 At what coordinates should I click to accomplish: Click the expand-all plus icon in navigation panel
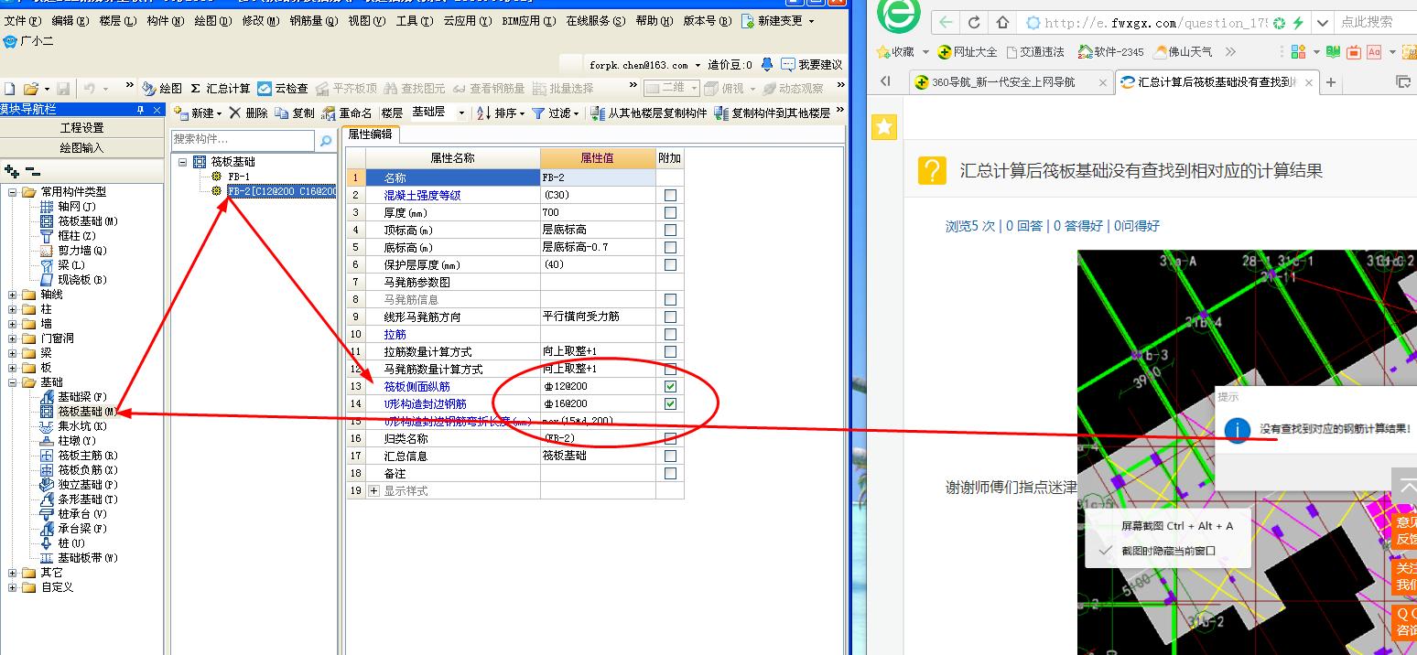[12, 171]
